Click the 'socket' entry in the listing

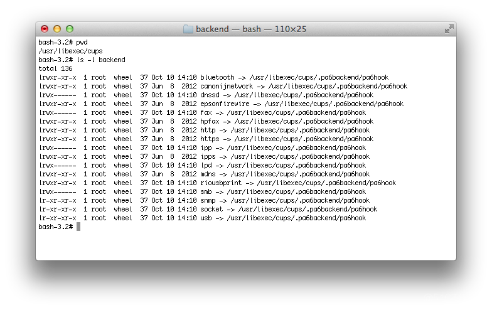(211, 210)
